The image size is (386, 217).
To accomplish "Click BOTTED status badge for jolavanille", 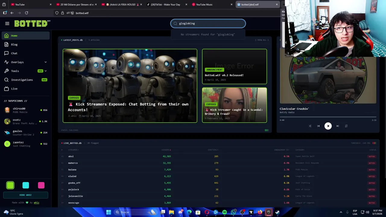I will click(372, 196).
